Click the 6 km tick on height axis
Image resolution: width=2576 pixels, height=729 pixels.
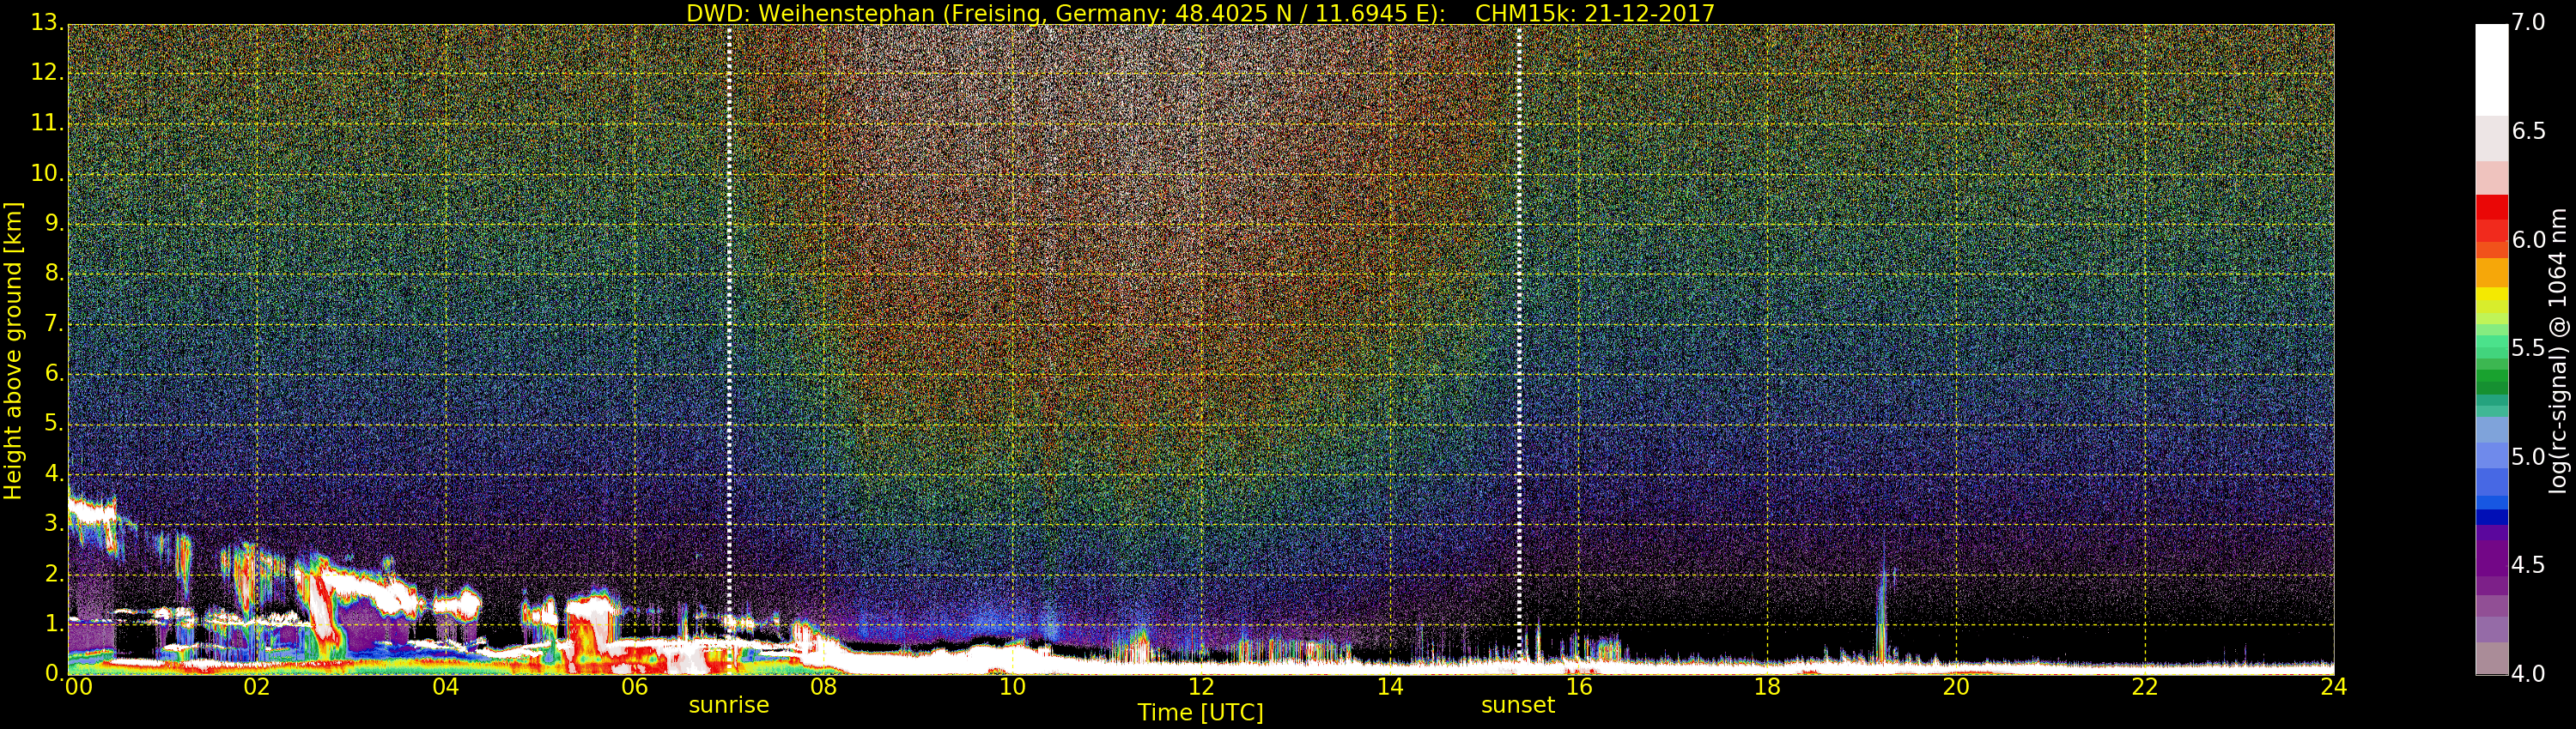coord(53,373)
